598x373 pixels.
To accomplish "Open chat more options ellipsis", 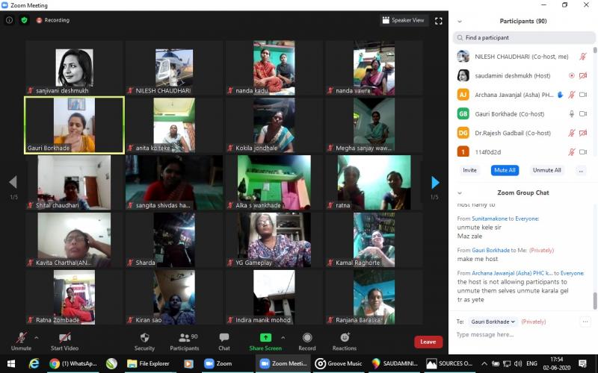I will point(585,322).
